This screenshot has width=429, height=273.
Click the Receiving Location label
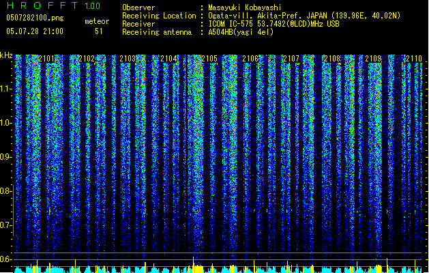coord(159,16)
